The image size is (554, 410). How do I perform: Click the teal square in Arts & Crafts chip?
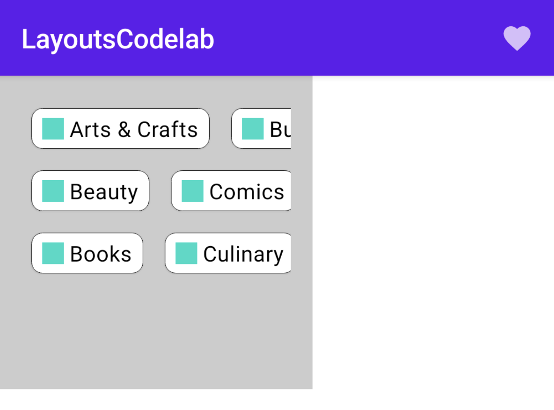[53, 129]
